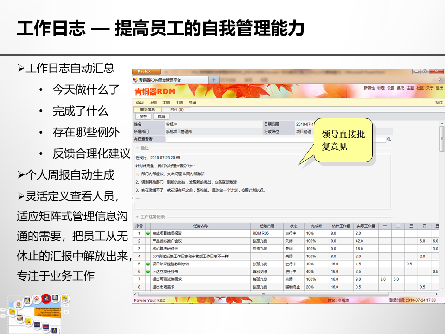The height and width of the screenshot is (334, 445).
Task: Click the magnifier search icon beside 有权查看者
Action: click(x=389, y=139)
